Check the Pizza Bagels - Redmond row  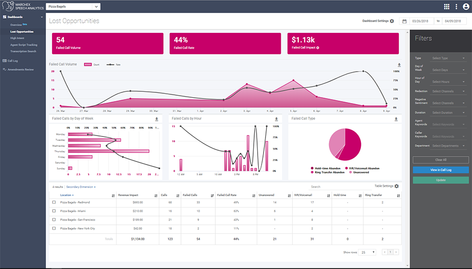[54, 202]
